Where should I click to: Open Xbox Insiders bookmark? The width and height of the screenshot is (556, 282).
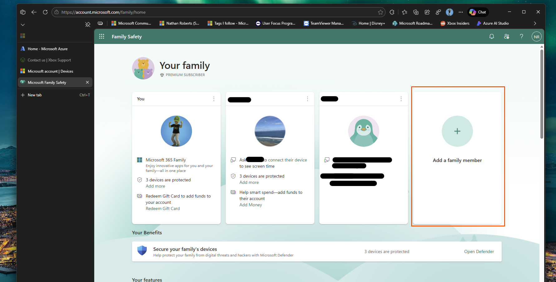pyautogui.click(x=455, y=23)
